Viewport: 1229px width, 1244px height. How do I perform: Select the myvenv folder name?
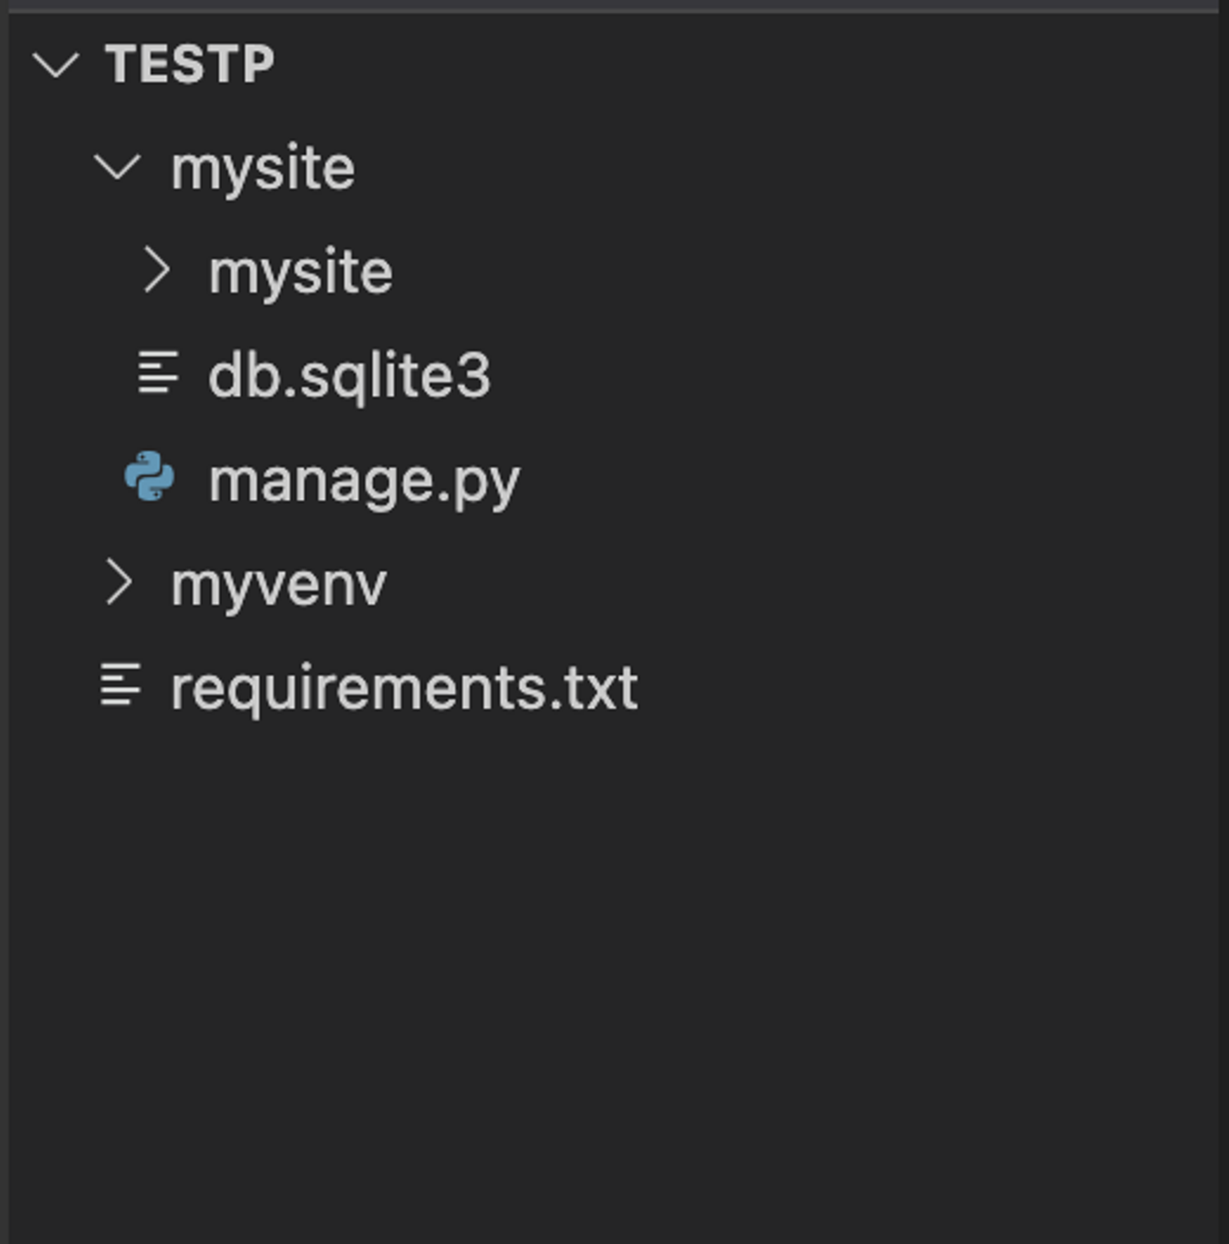pos(278,586)
